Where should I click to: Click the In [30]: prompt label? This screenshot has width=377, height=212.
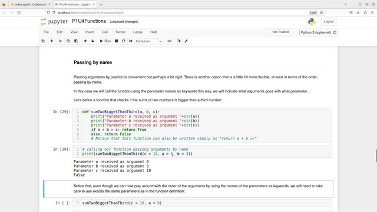(x=62, y=149)
